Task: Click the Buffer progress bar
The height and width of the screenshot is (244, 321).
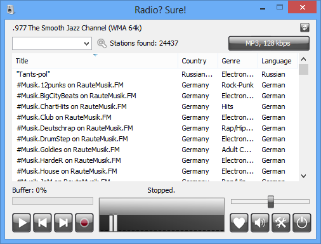Action: [53, 201]
